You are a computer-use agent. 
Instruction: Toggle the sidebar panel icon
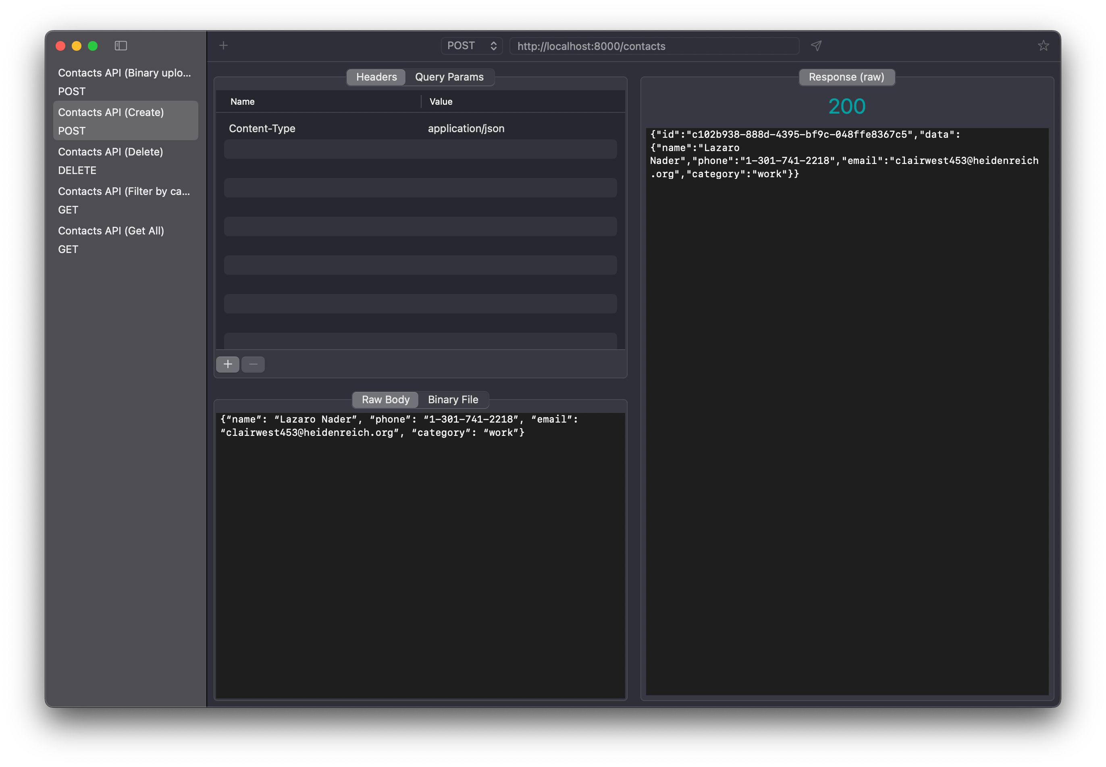pyautogui.click(x=121, y=46)
